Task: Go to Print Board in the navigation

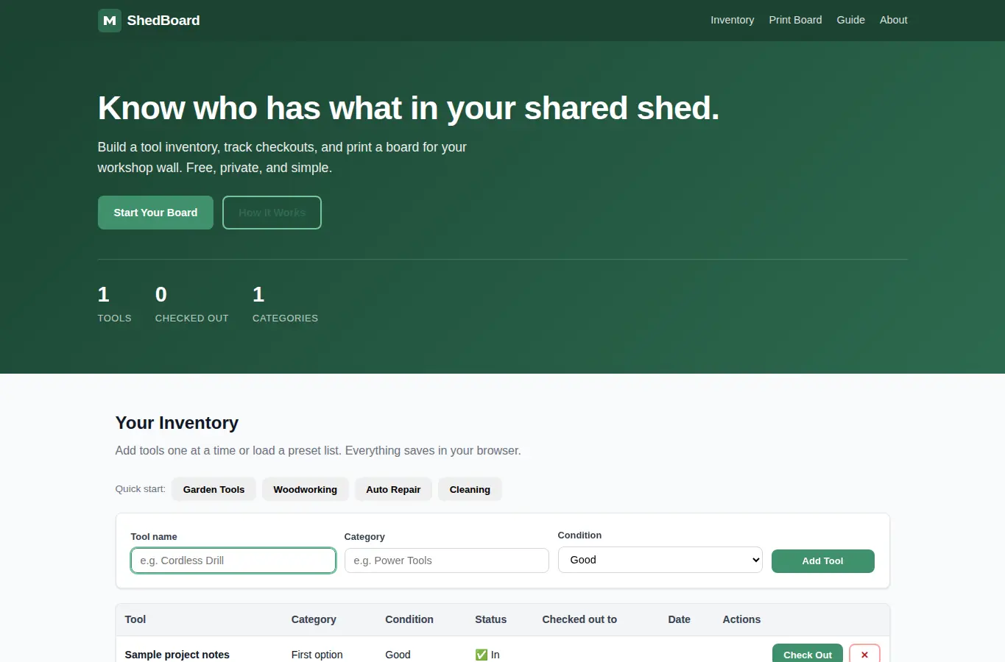Action: tap(795, 20)
